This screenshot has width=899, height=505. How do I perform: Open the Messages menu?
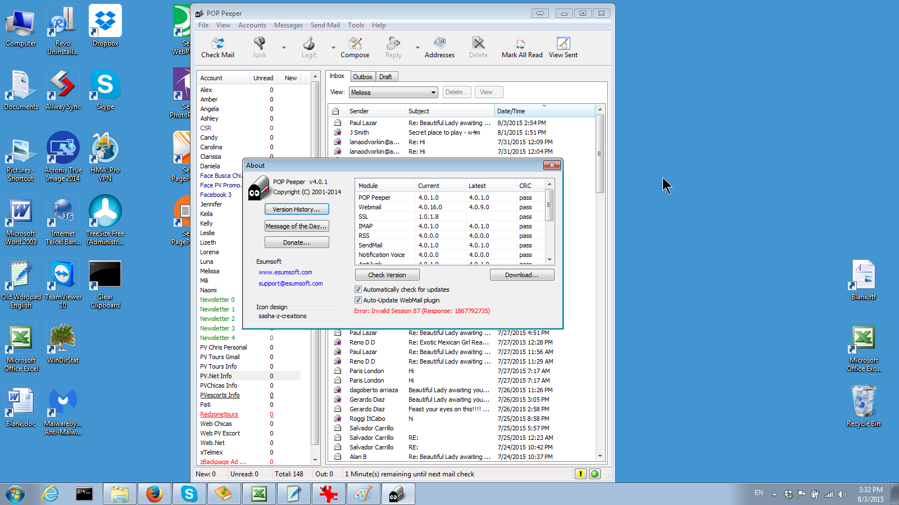288,25
